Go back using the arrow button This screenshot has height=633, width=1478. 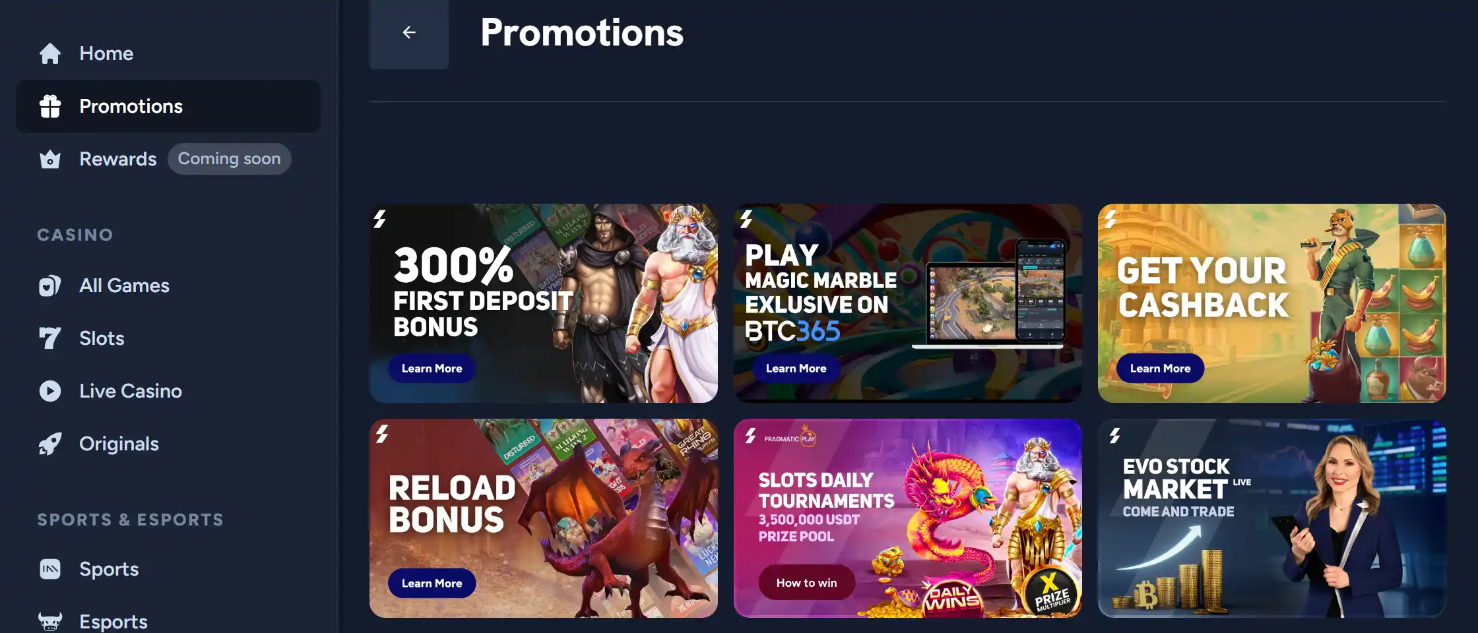(x=409, y=32)
